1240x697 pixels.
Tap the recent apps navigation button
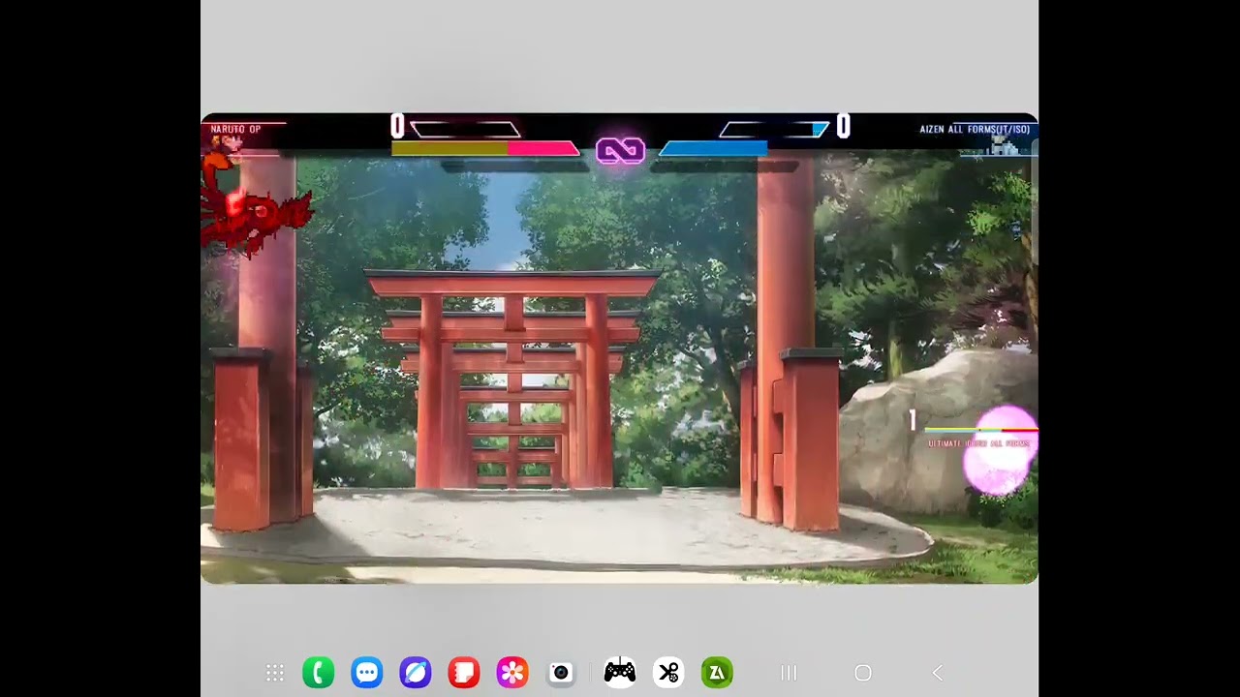point(789,673)
